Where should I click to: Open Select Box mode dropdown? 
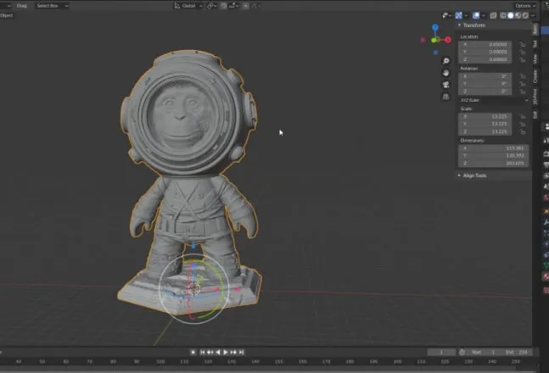tap(51, 6)
